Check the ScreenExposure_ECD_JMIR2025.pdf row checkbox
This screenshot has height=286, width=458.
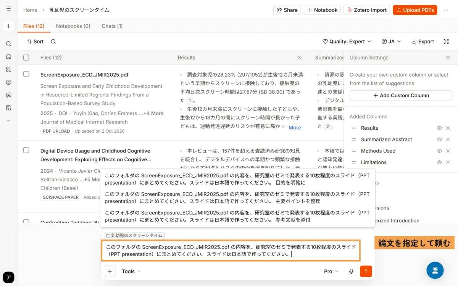click(x=26, y=74)
